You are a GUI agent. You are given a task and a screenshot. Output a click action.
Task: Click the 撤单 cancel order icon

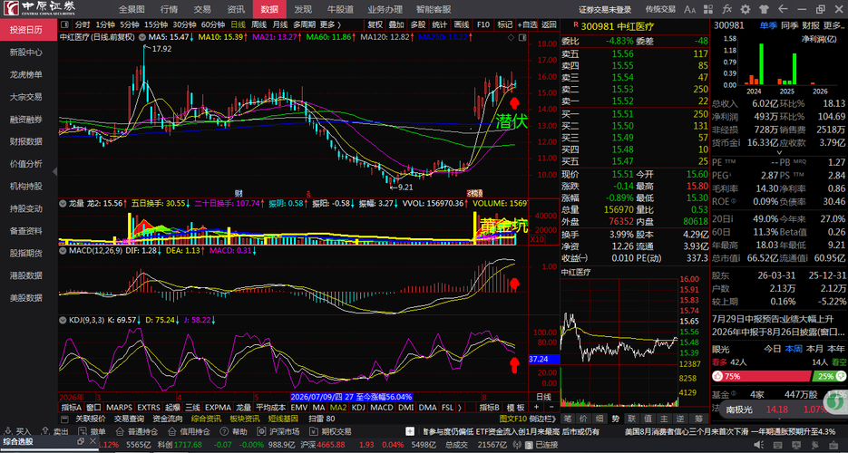tap(82, 431)
